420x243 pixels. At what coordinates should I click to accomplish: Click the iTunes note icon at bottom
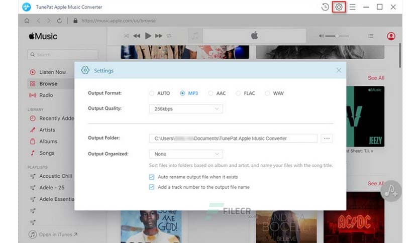33,234
